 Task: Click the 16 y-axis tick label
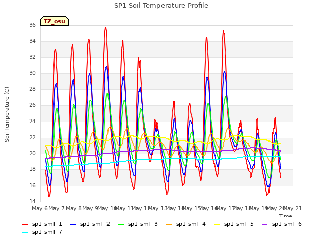[x=32, y=185]
